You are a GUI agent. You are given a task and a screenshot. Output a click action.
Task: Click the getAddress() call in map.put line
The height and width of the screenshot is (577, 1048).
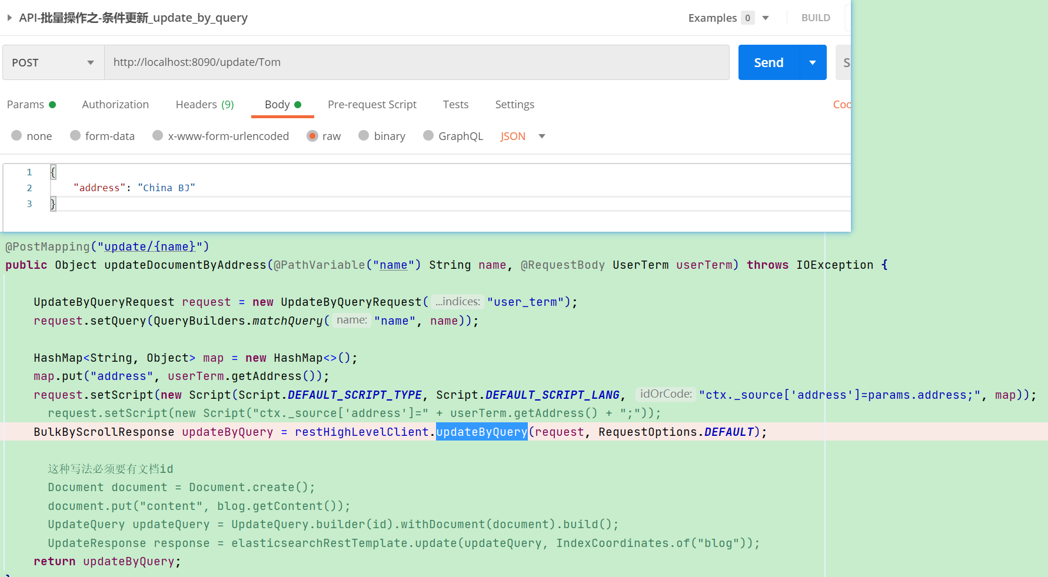pyautogui.click(x=272, y=376)
